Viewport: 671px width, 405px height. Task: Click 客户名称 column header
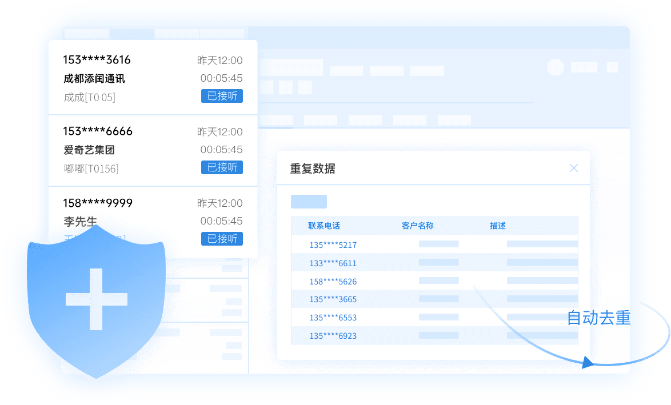click(418, 226)
